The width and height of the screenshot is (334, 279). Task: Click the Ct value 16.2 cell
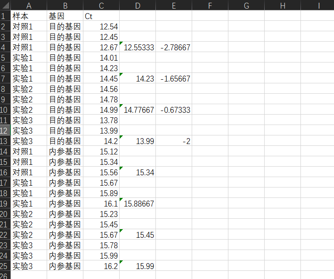[101, 266]
